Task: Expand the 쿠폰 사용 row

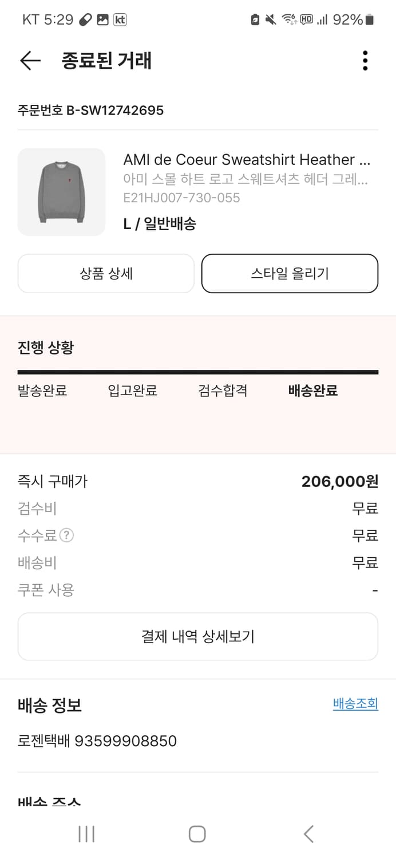Action: click(x=39, y=590)
